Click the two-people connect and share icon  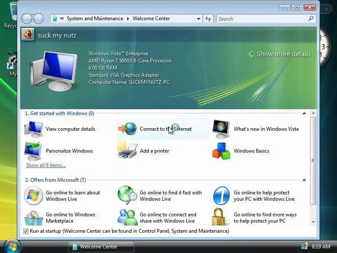click(x=128, y=217)
